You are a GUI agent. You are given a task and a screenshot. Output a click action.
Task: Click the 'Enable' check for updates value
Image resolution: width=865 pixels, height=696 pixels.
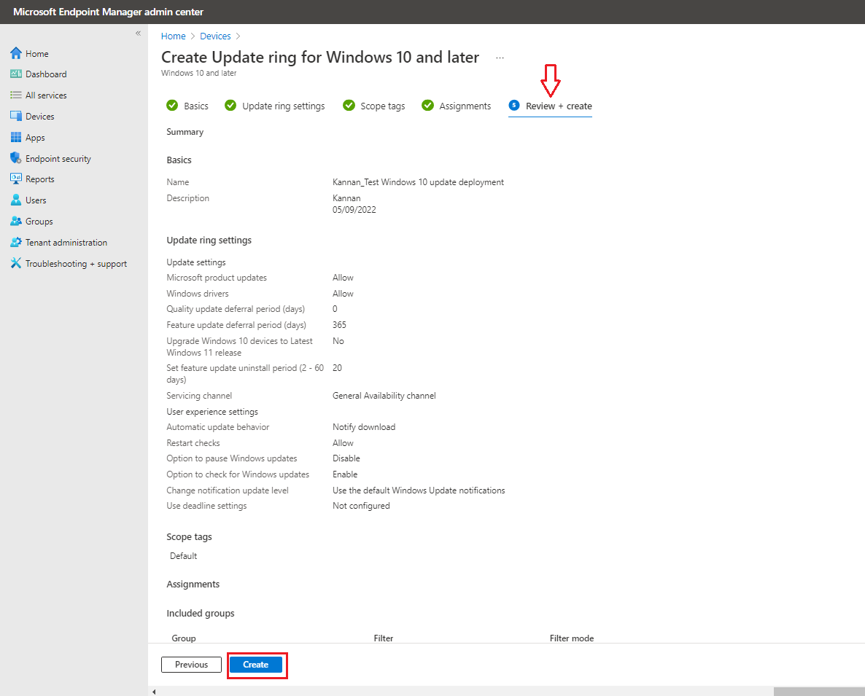[x=345, y=474]
